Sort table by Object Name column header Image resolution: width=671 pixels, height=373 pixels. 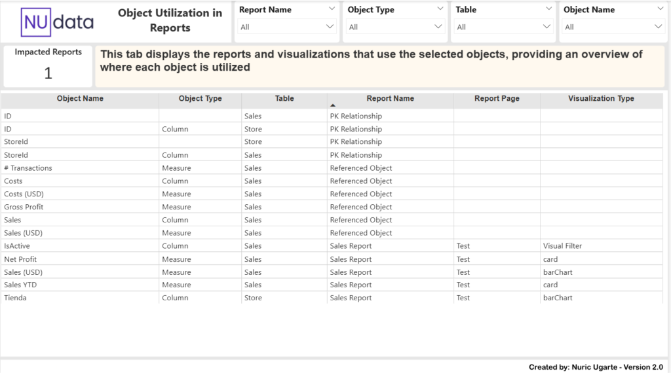(80, 99)
